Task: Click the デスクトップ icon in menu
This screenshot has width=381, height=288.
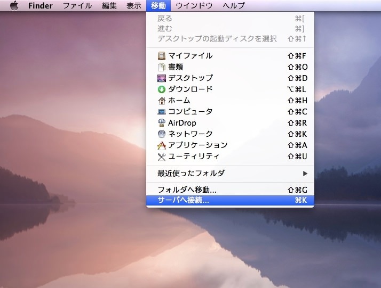Action: pyautogui.click(x=162, y=78)
